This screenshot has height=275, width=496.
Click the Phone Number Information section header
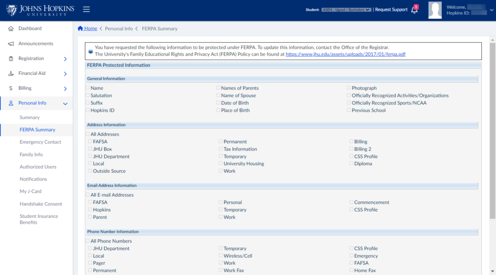point(282,232)
